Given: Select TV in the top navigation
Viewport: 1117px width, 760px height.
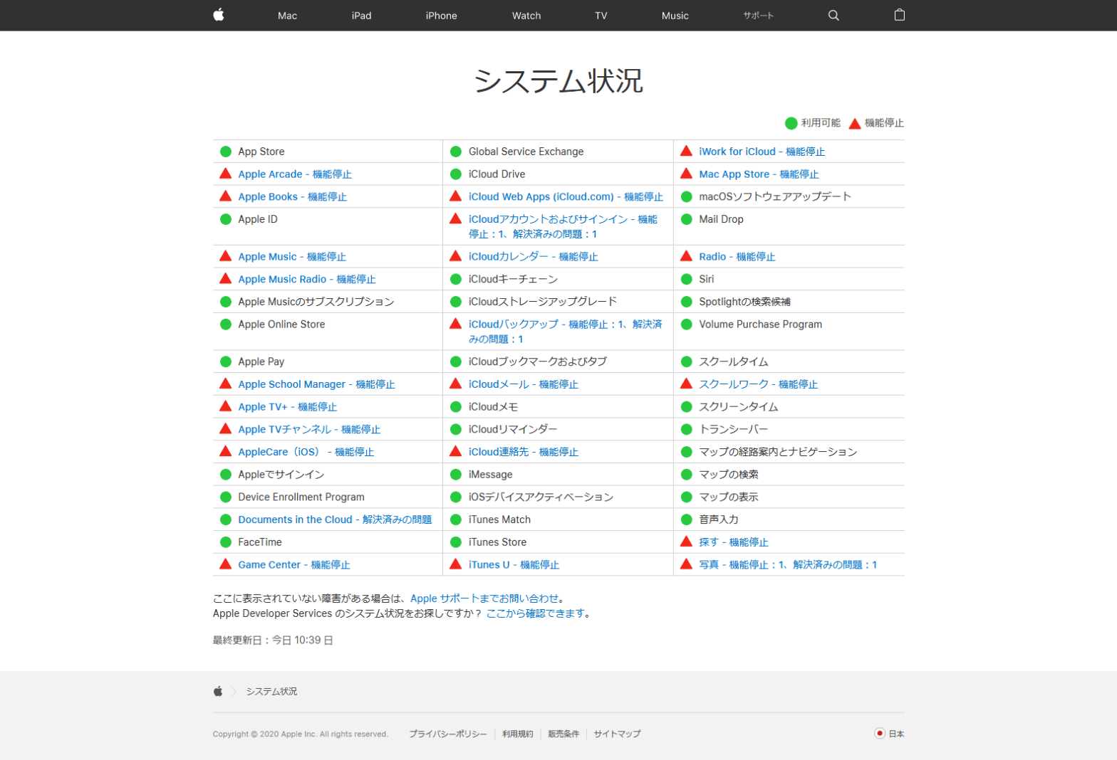Looking at the screenshot, I should (x=601, y=16).
